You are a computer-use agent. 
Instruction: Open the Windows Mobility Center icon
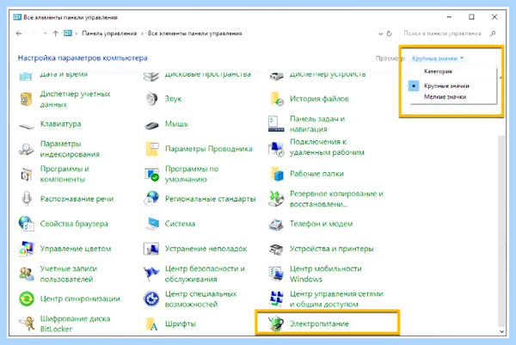[x=276, y=274]
